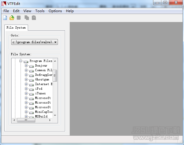
Task: Collapse the Program Files tree node
Action: coord(21,61)
